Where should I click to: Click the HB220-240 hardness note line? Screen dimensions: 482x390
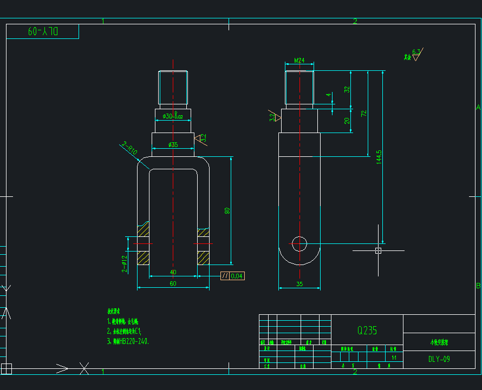128,341
